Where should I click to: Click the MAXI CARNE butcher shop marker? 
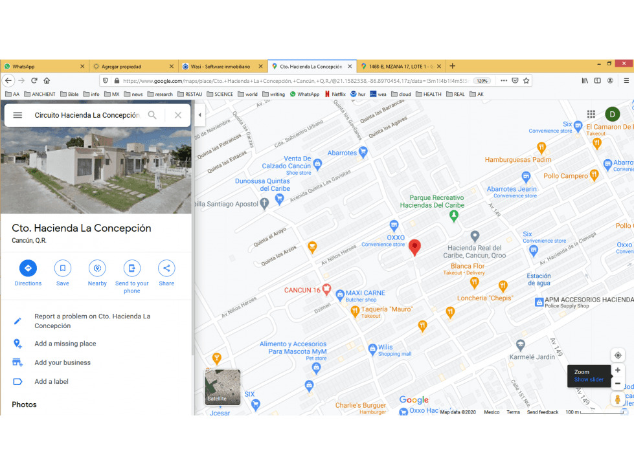[x=340, y=295]
